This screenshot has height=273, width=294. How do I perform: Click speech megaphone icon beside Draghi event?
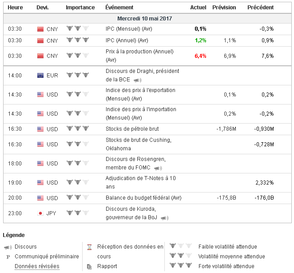(x=138, y=80)
